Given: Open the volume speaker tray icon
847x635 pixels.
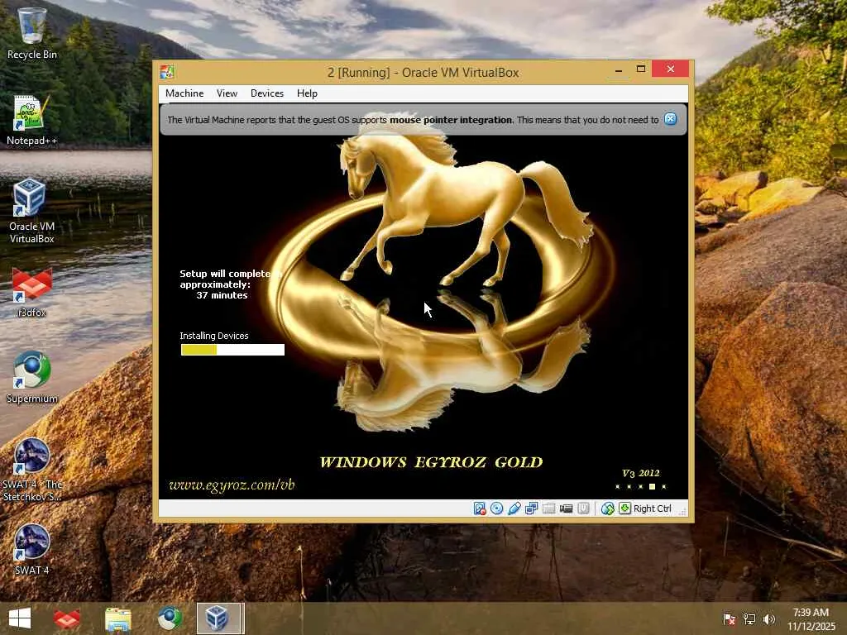Looking at the screenshot, I should [769, 618].
